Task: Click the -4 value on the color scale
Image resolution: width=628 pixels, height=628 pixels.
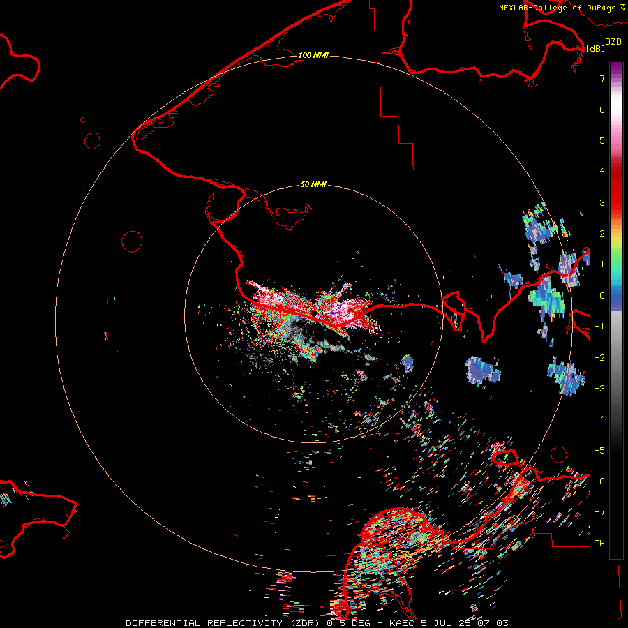Action: coord(599,419)
